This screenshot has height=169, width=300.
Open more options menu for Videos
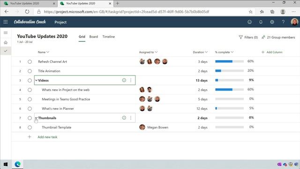[131, 80]
